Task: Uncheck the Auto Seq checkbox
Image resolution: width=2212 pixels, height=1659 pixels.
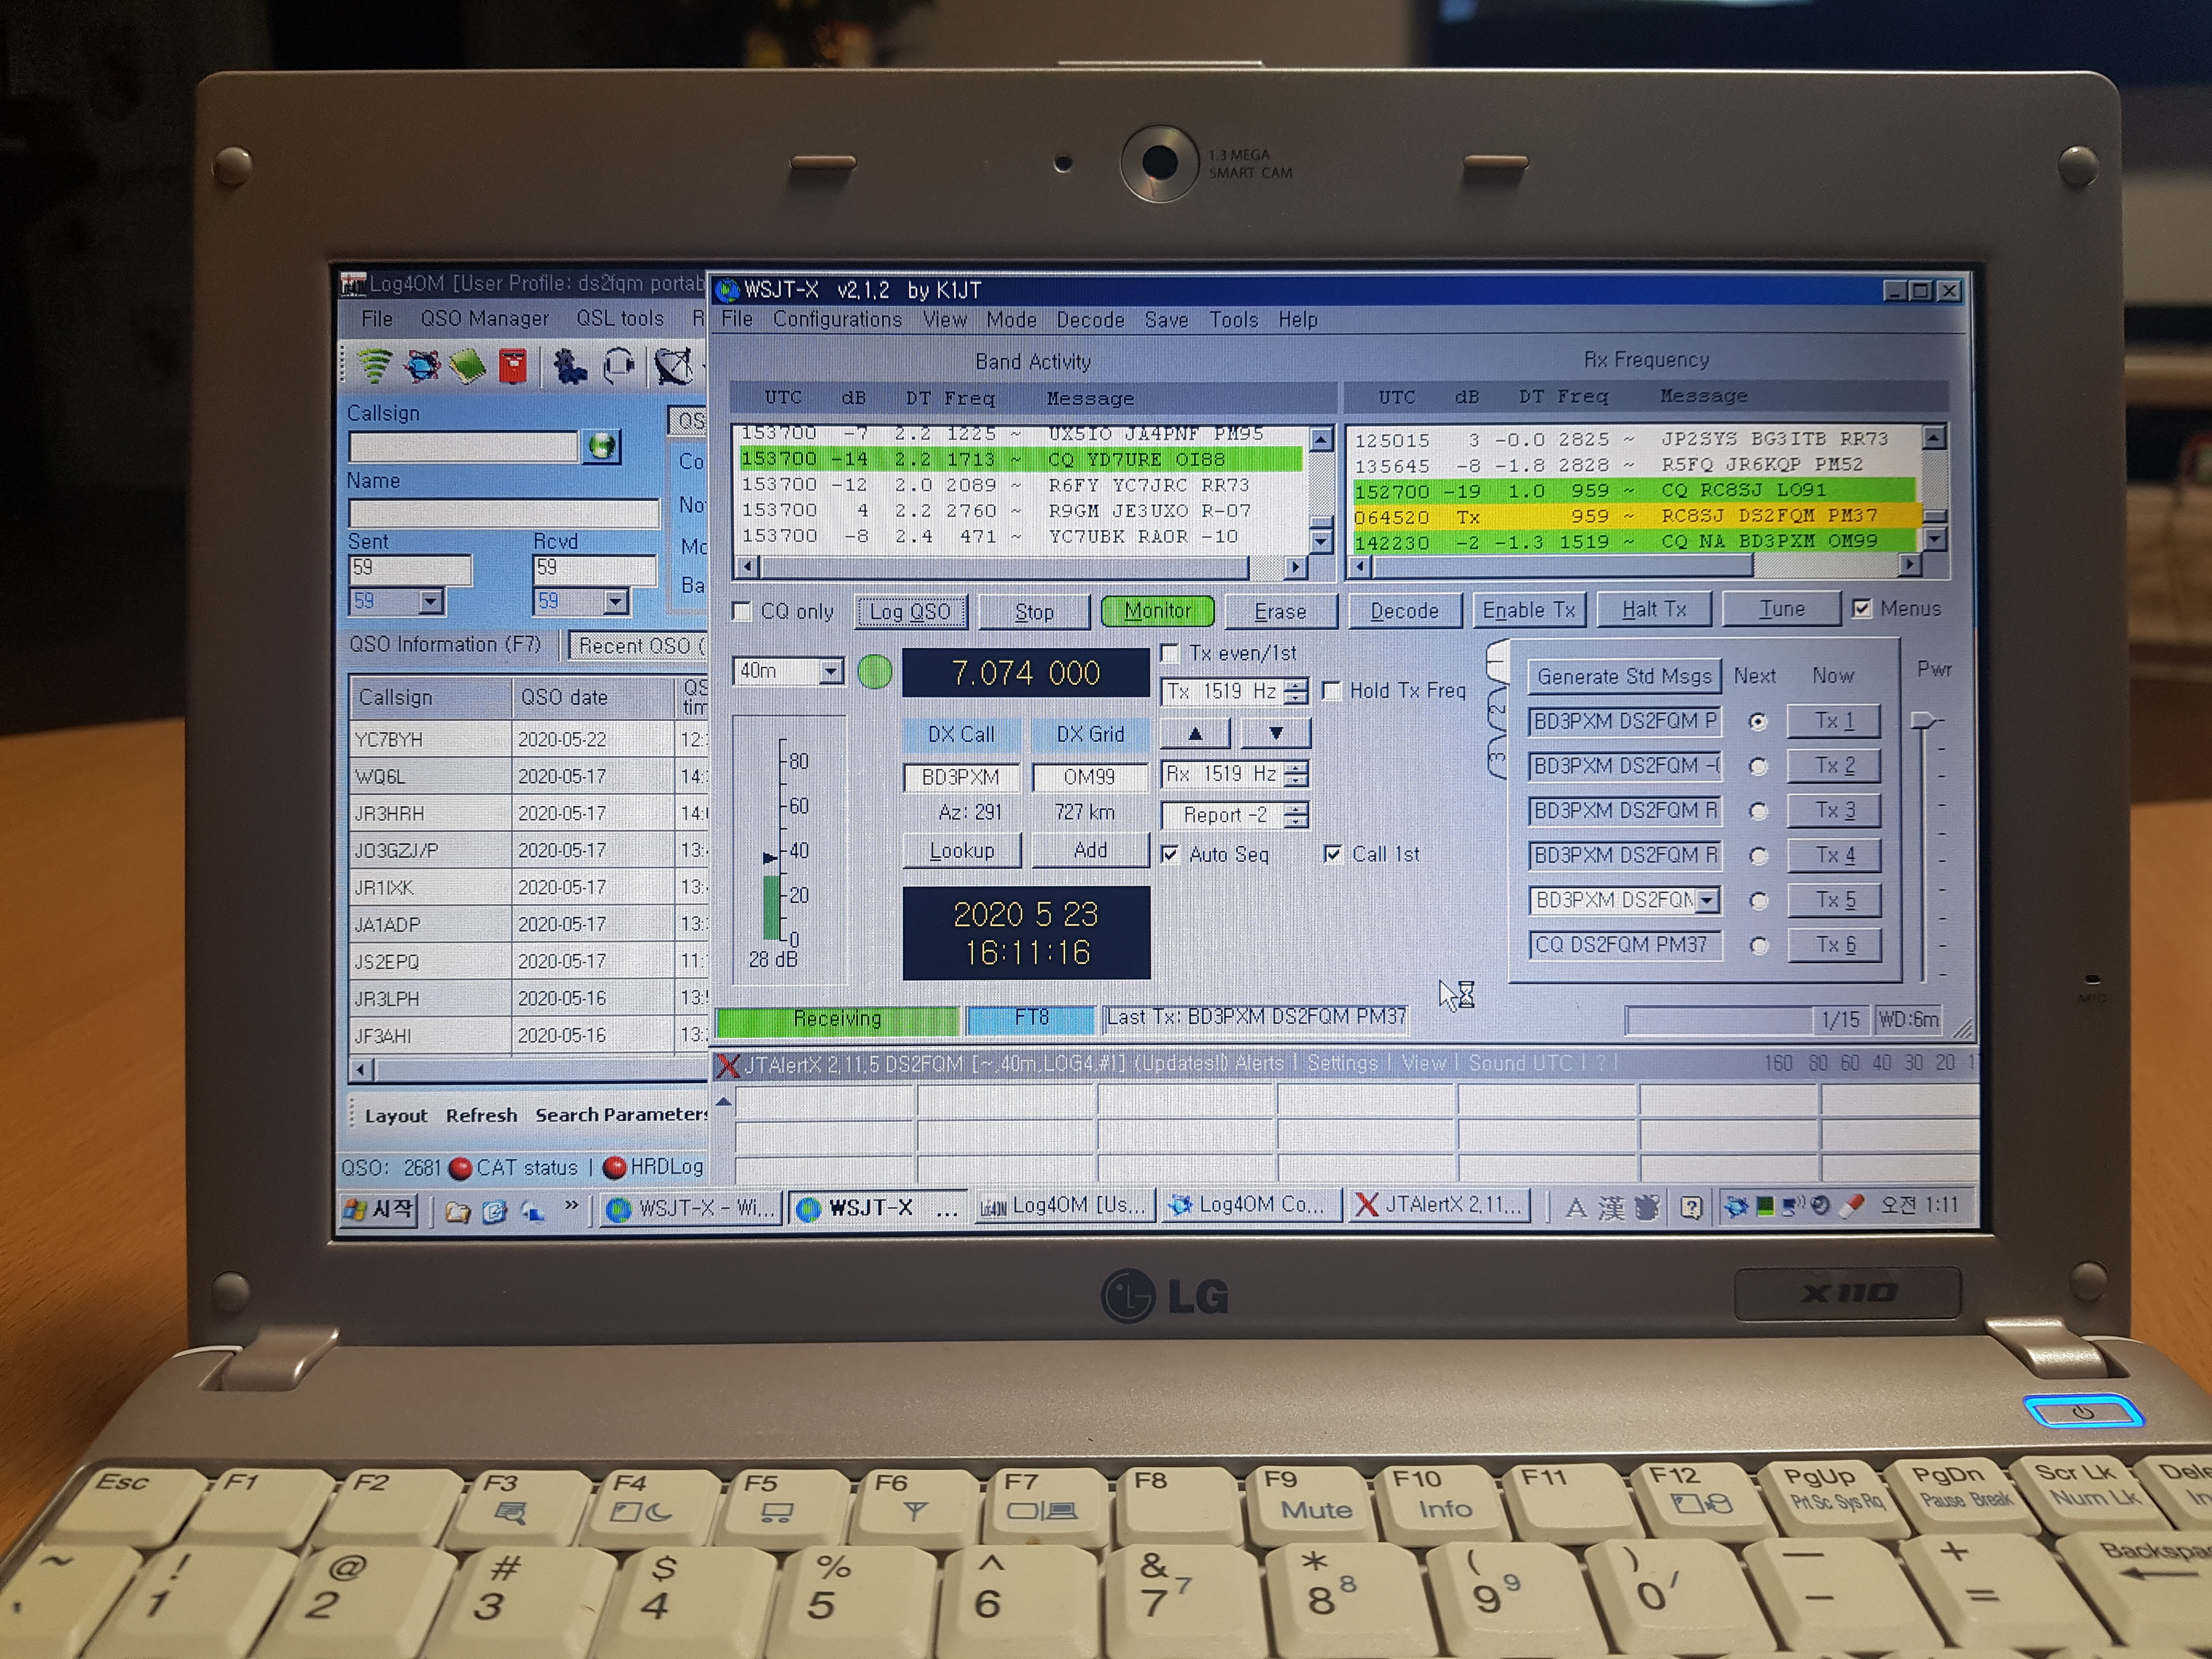Action: [1170, 854]
